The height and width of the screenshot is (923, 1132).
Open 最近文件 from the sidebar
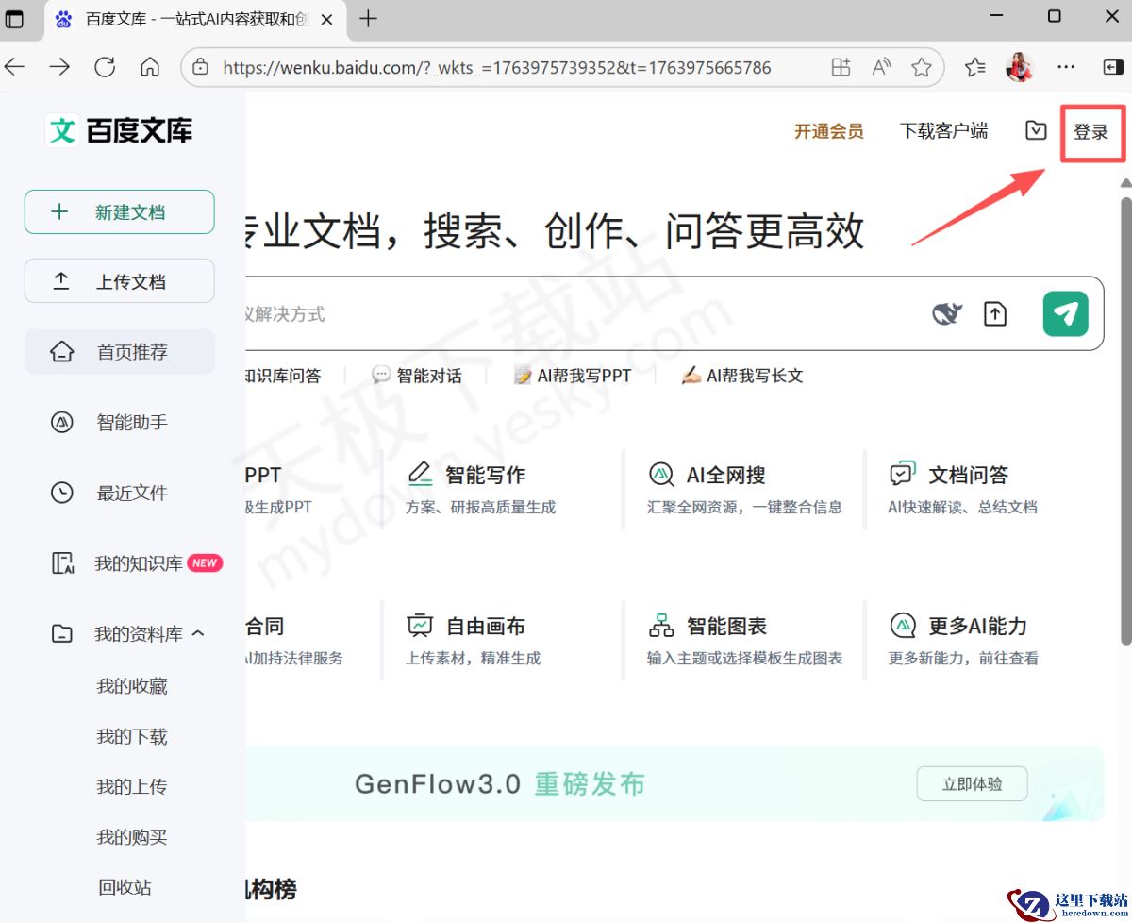click(131, 492)
